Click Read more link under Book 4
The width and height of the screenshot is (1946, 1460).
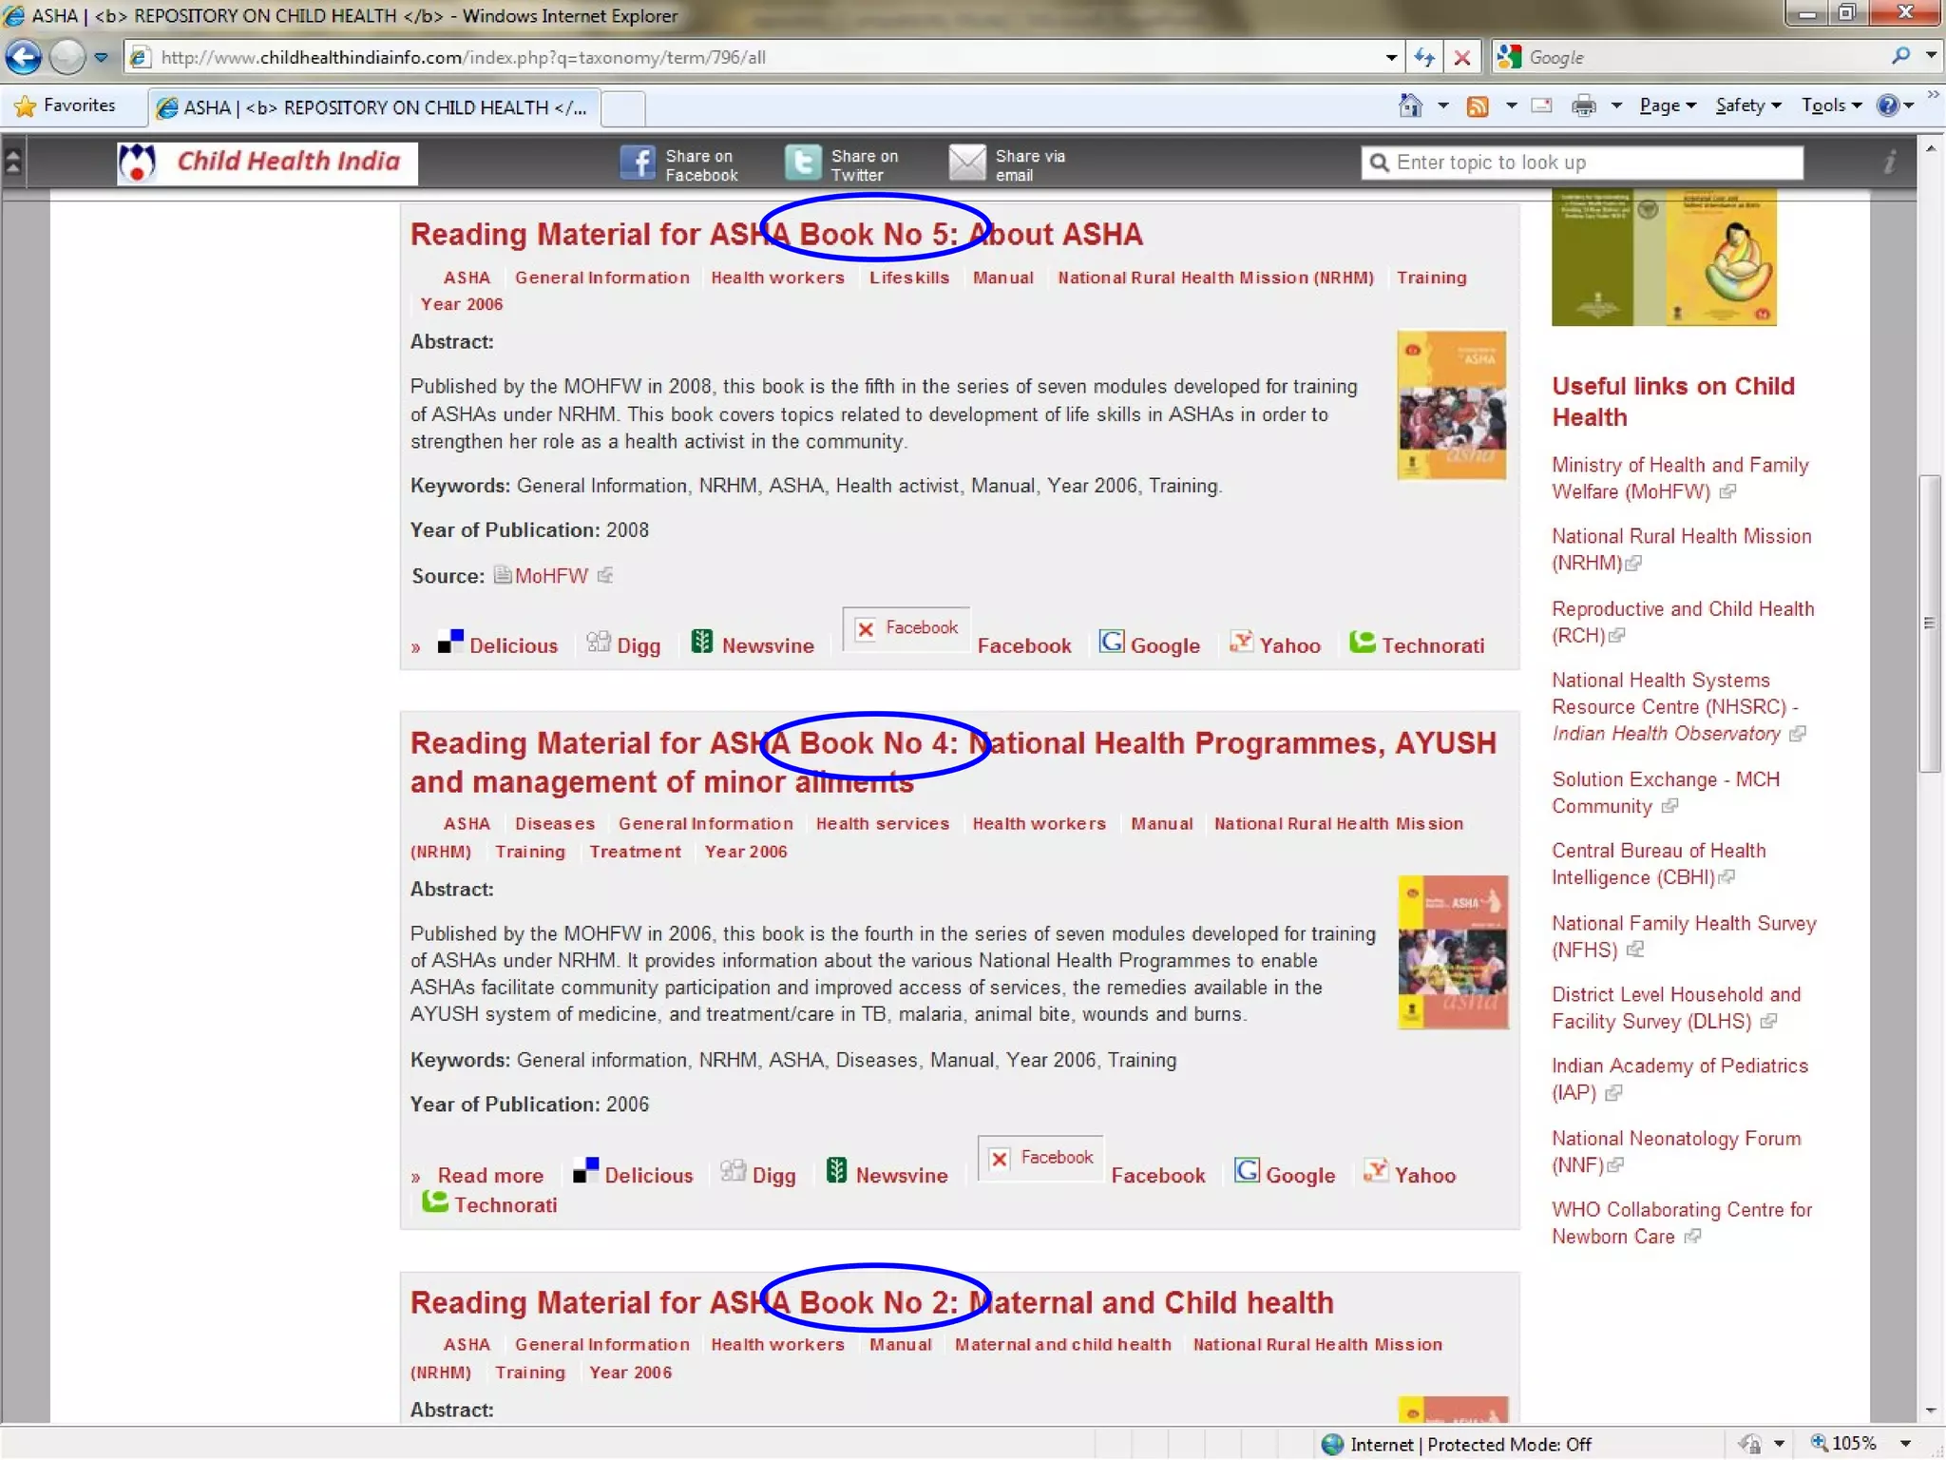490,1176
